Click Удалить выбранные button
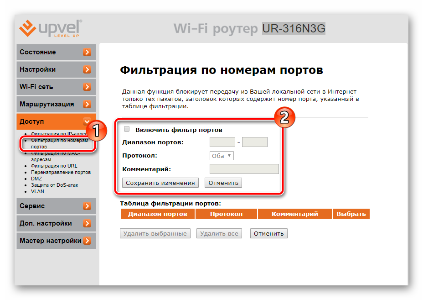423x300 pixels. 155,233
